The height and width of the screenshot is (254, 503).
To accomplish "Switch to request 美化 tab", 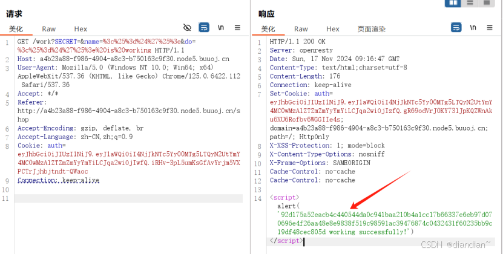I will click(x=16, y=29).
